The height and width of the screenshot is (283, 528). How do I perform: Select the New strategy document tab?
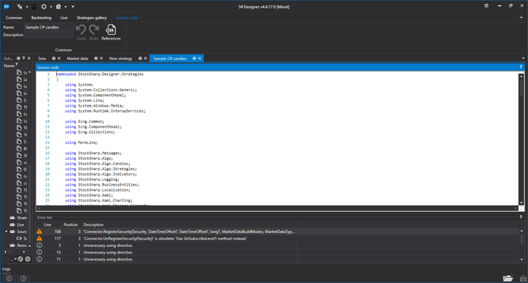[121, 59]
